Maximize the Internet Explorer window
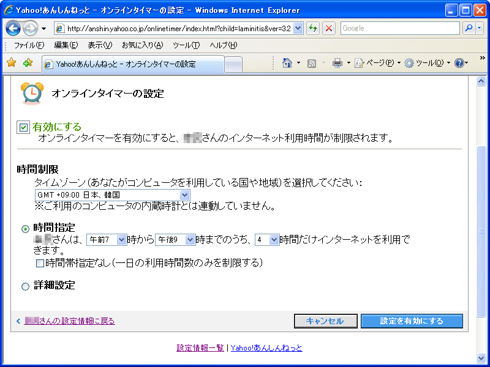The height and width of the screenshot is (367, 490). [466, 10]
